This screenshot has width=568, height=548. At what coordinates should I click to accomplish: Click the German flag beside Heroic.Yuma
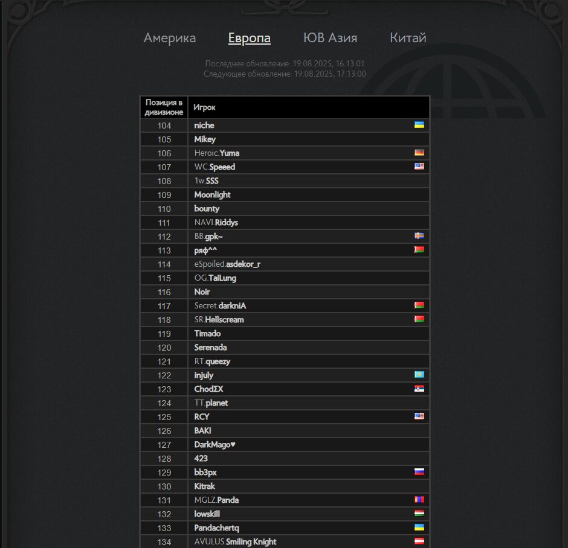pyautogui.click(x=419, y=153)
